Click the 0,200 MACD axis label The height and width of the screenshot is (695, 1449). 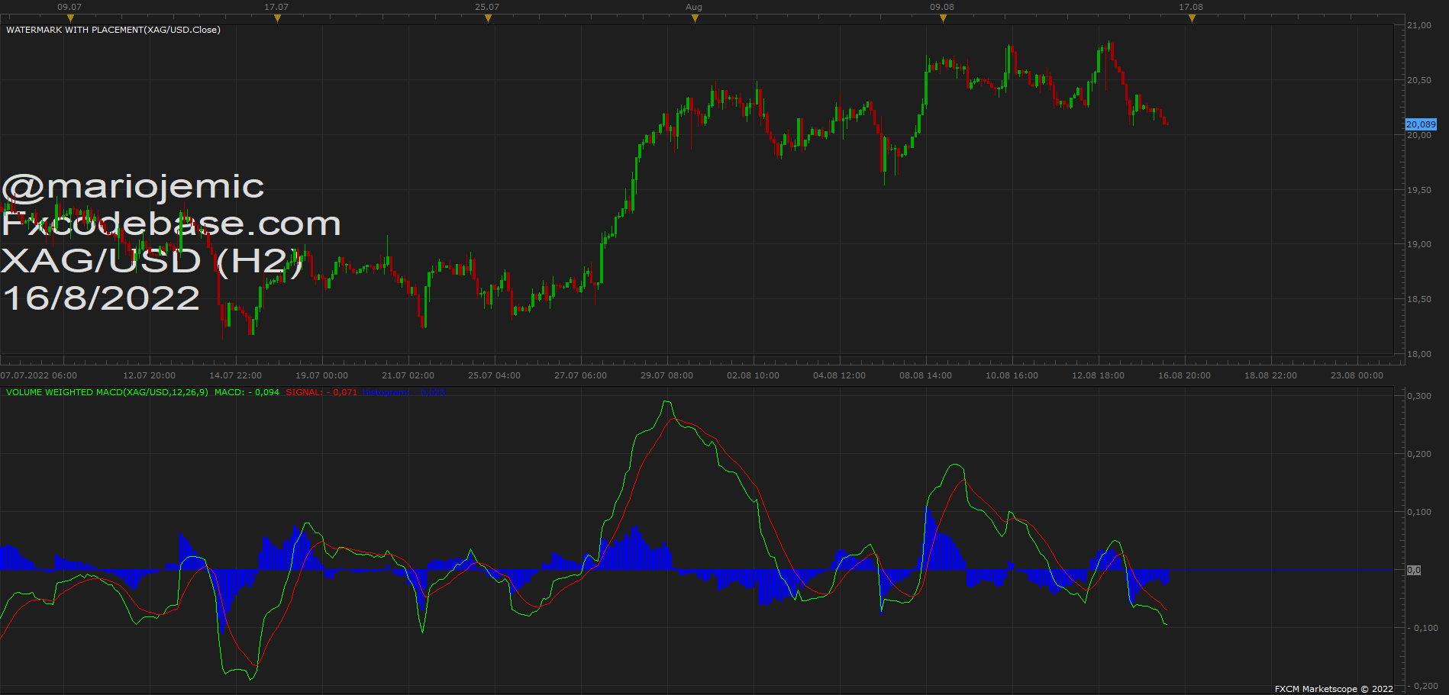coord(1419,454)
